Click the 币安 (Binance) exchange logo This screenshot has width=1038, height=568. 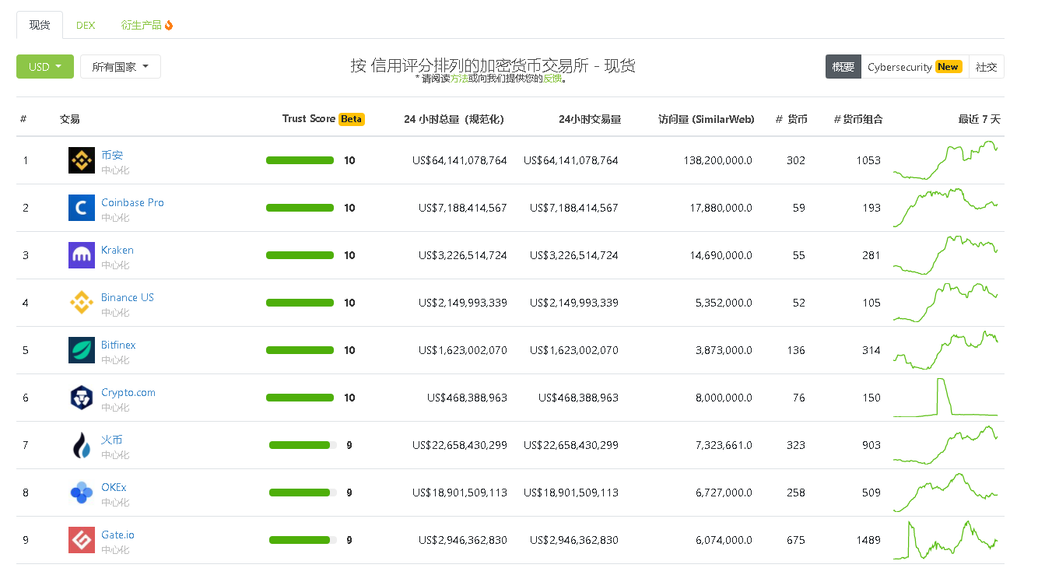click(82, 160)
